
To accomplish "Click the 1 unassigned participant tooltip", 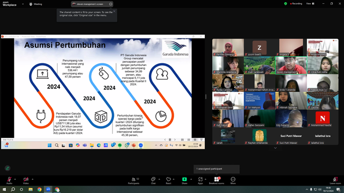I will click(217, 169).
